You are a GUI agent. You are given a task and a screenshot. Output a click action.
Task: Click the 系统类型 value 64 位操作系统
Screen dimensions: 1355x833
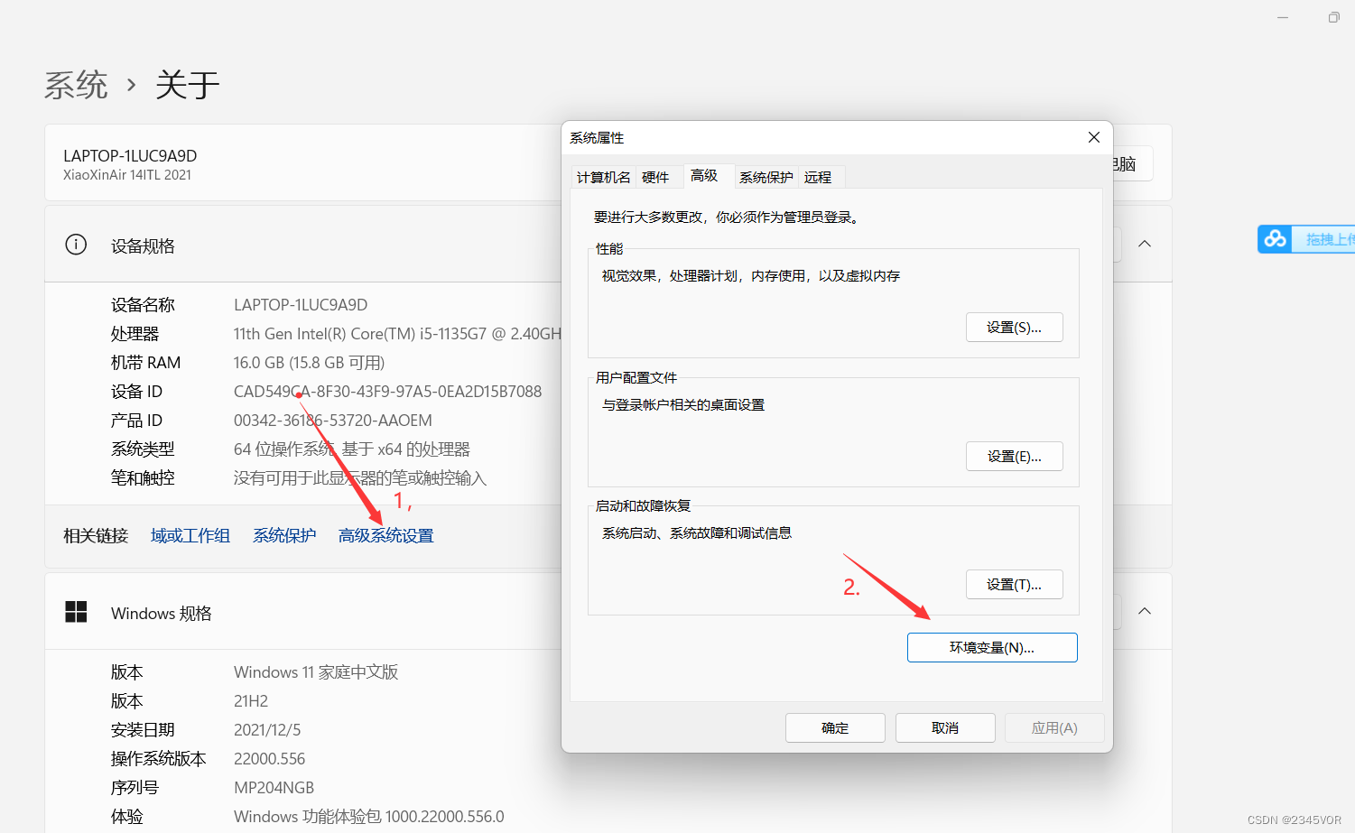pos(351,449)
